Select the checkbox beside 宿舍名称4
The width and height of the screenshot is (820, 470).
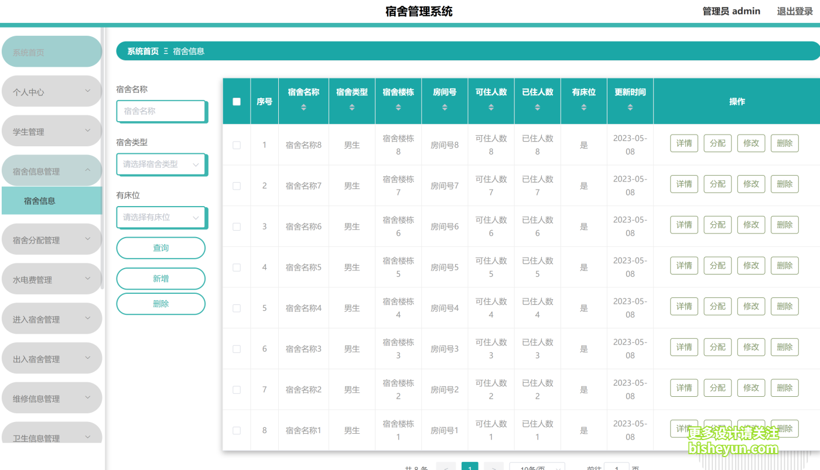coord(237,308)
